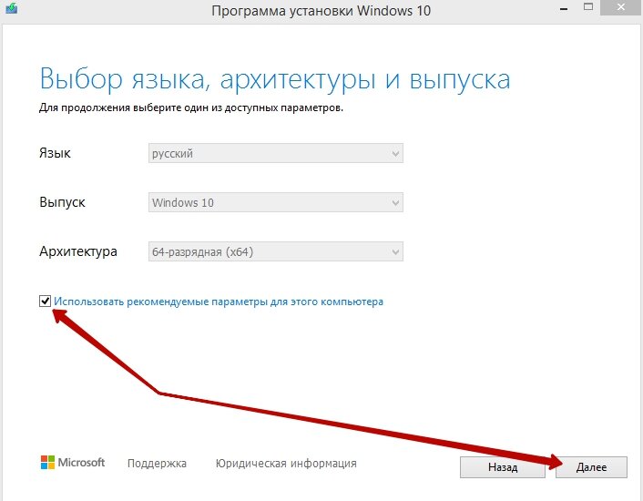643x501 pixels.
Task: Open the Выпуск dropdown showing Windows 10
Action: [276, 202]
